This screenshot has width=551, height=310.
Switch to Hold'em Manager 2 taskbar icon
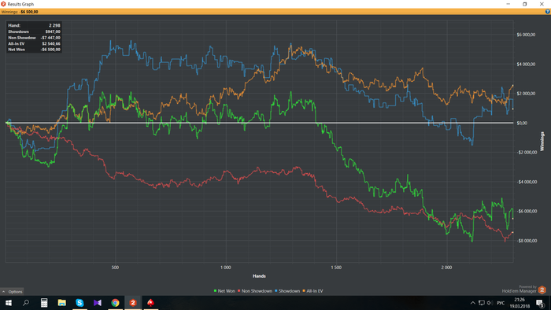pos(133,303)
